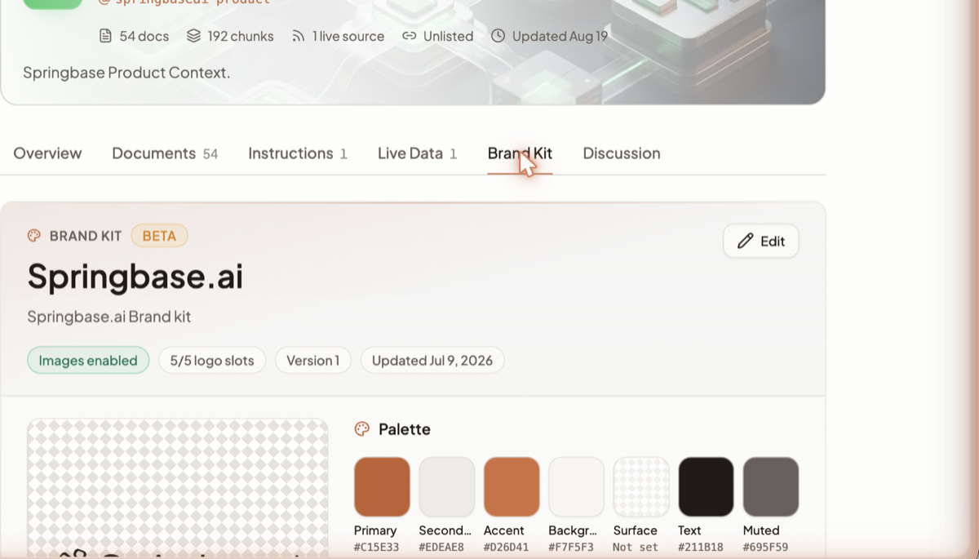Go to the Discussion tab

[622, 153]
